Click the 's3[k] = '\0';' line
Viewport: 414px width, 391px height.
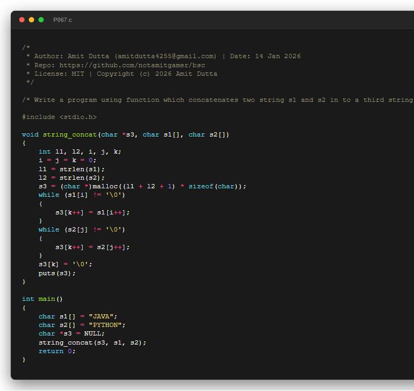click(x=65, y=264)
